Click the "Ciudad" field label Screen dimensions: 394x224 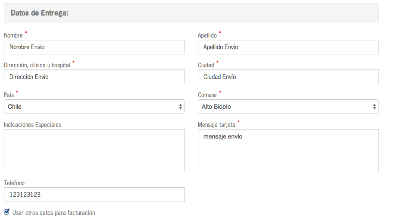206,65
